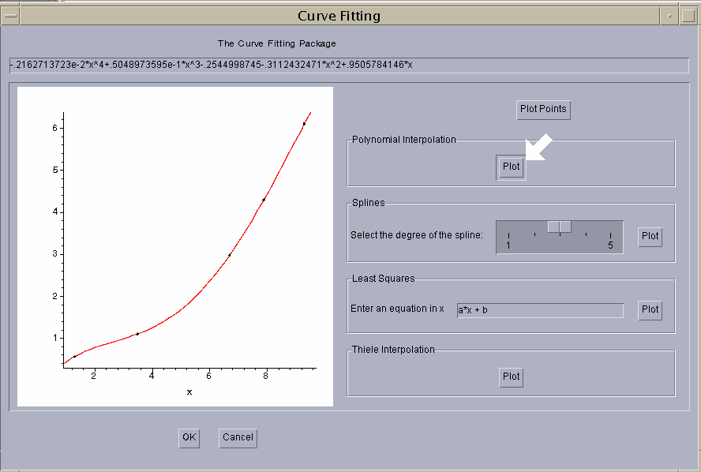
Task: Click the data point near x=3.5 on plot
Action: click(137, 334)
